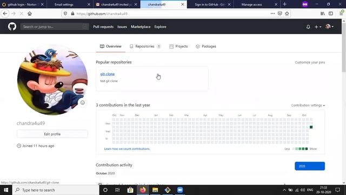The height and width of the screenshot is (195, 346).
Task: Set status via smiley on avatar
Action: 83,102
